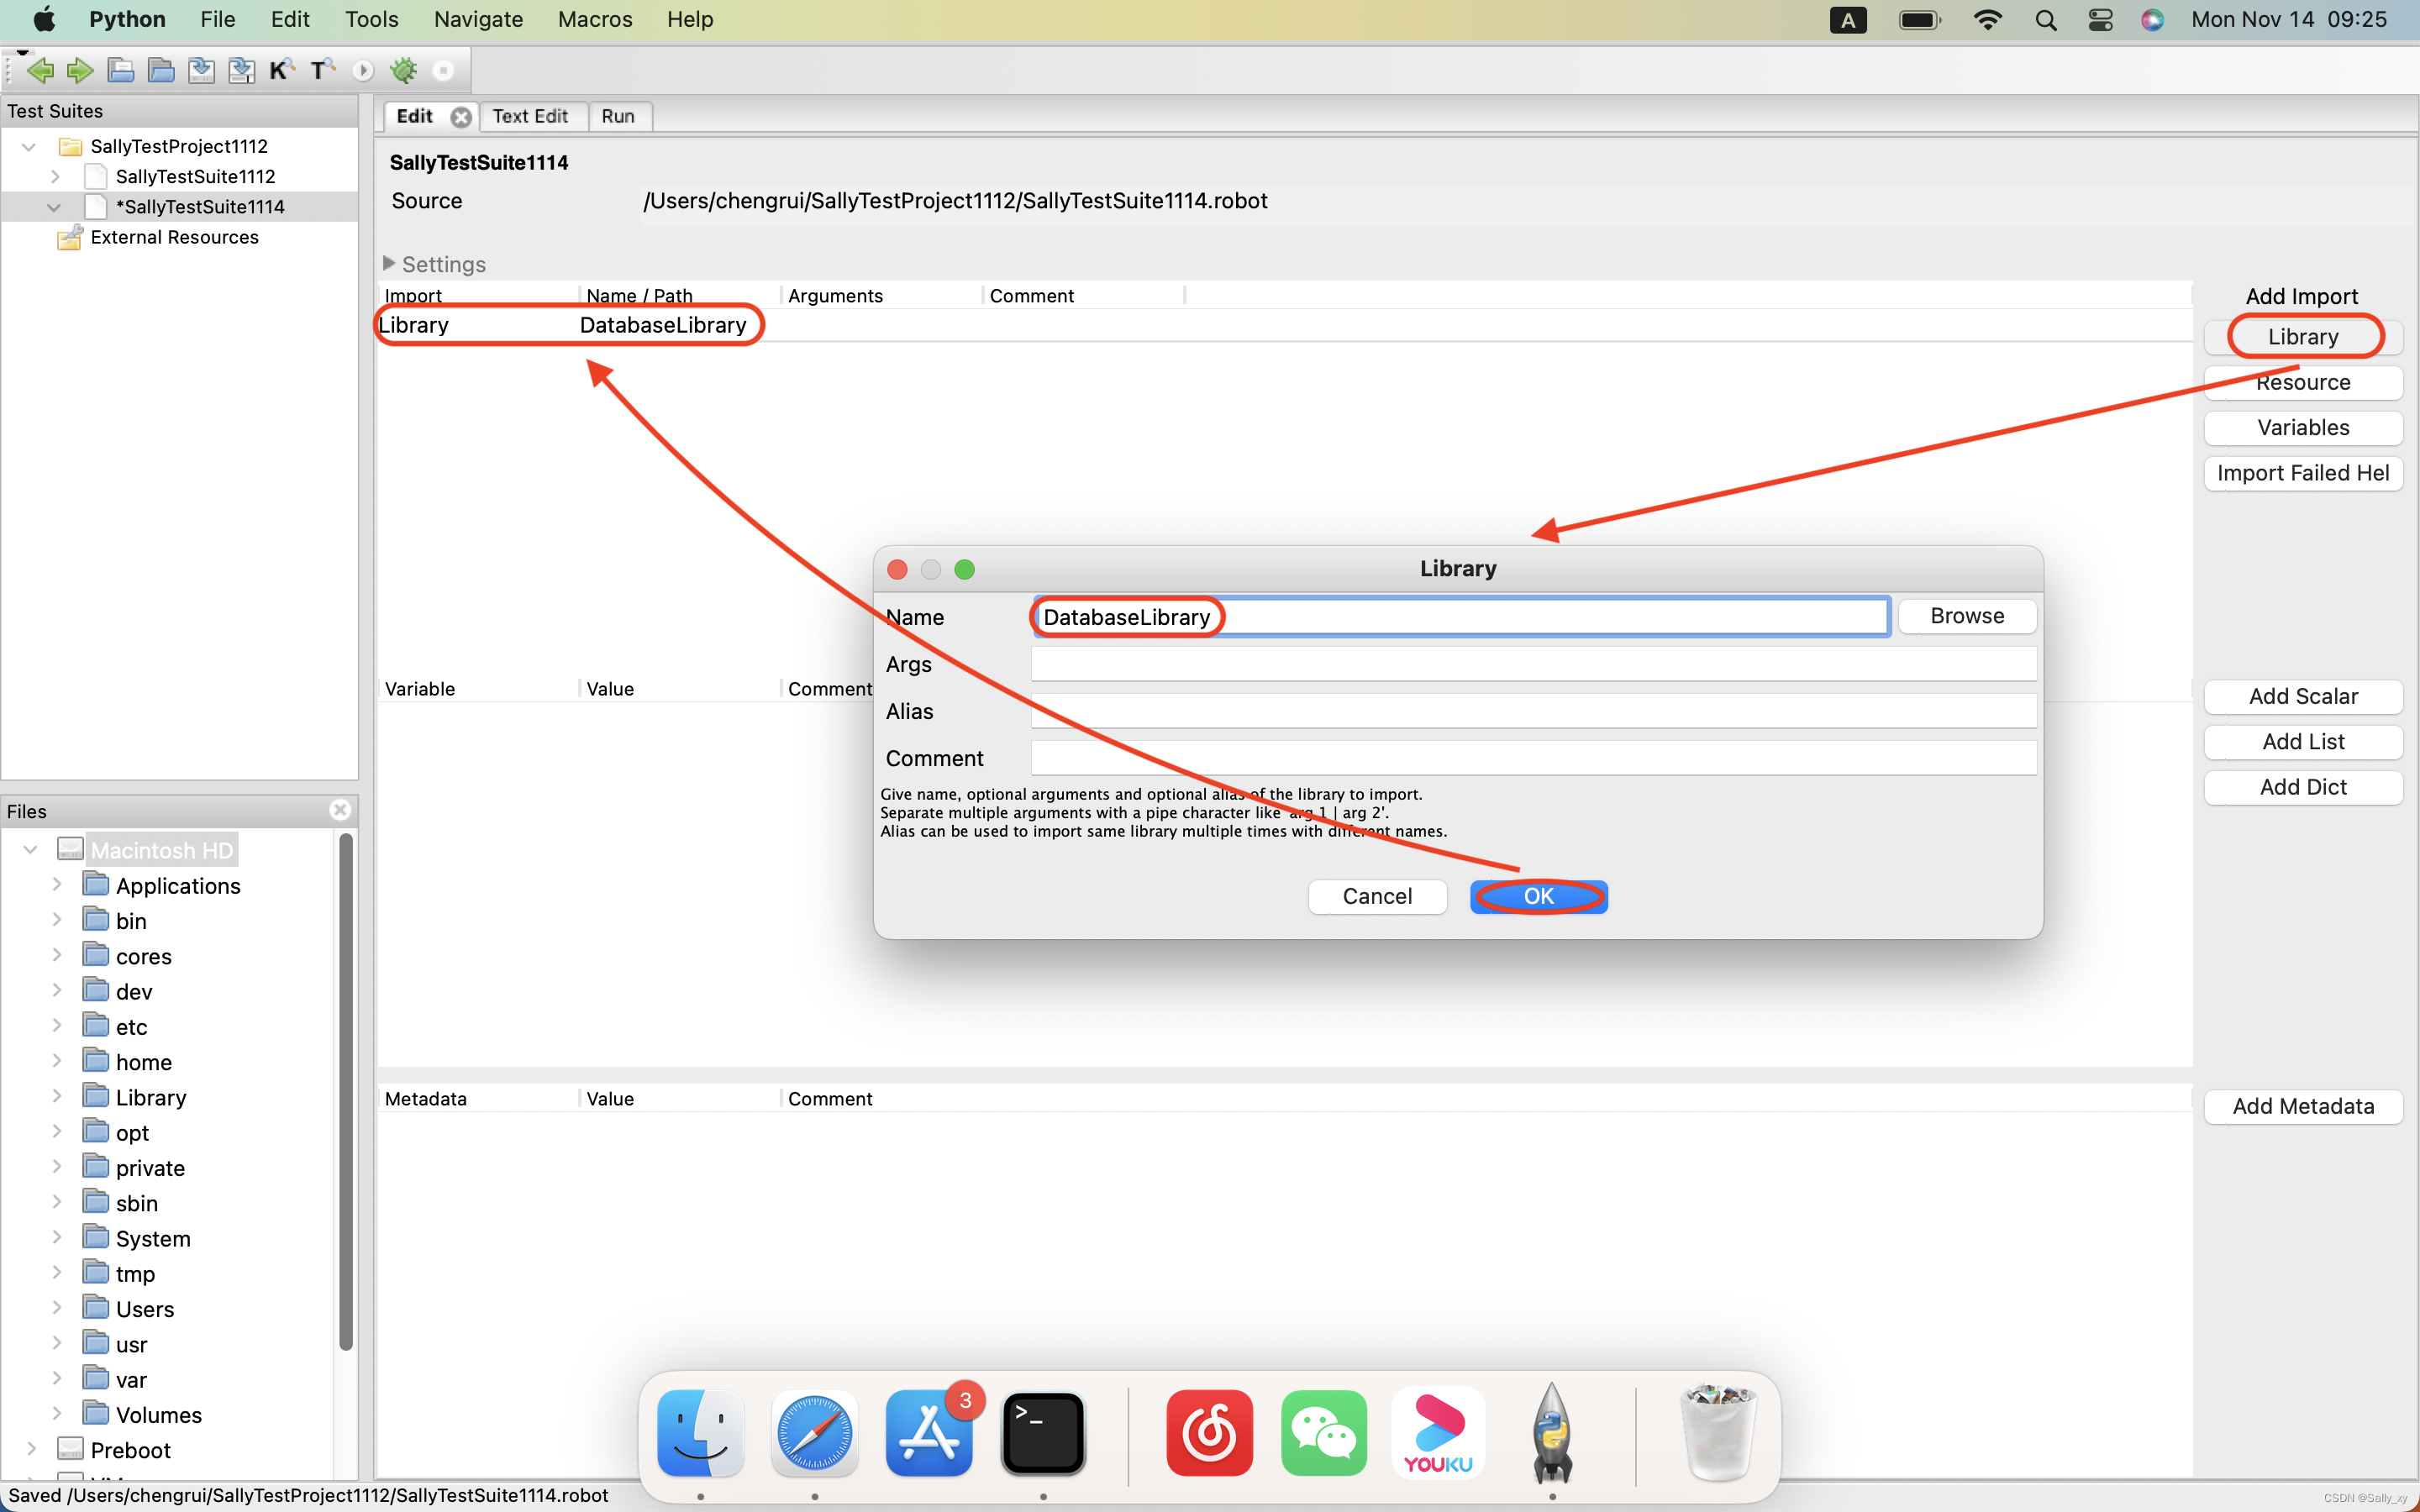
Task: Switch to Text Edit mode
Action: (x=528, y=115)
